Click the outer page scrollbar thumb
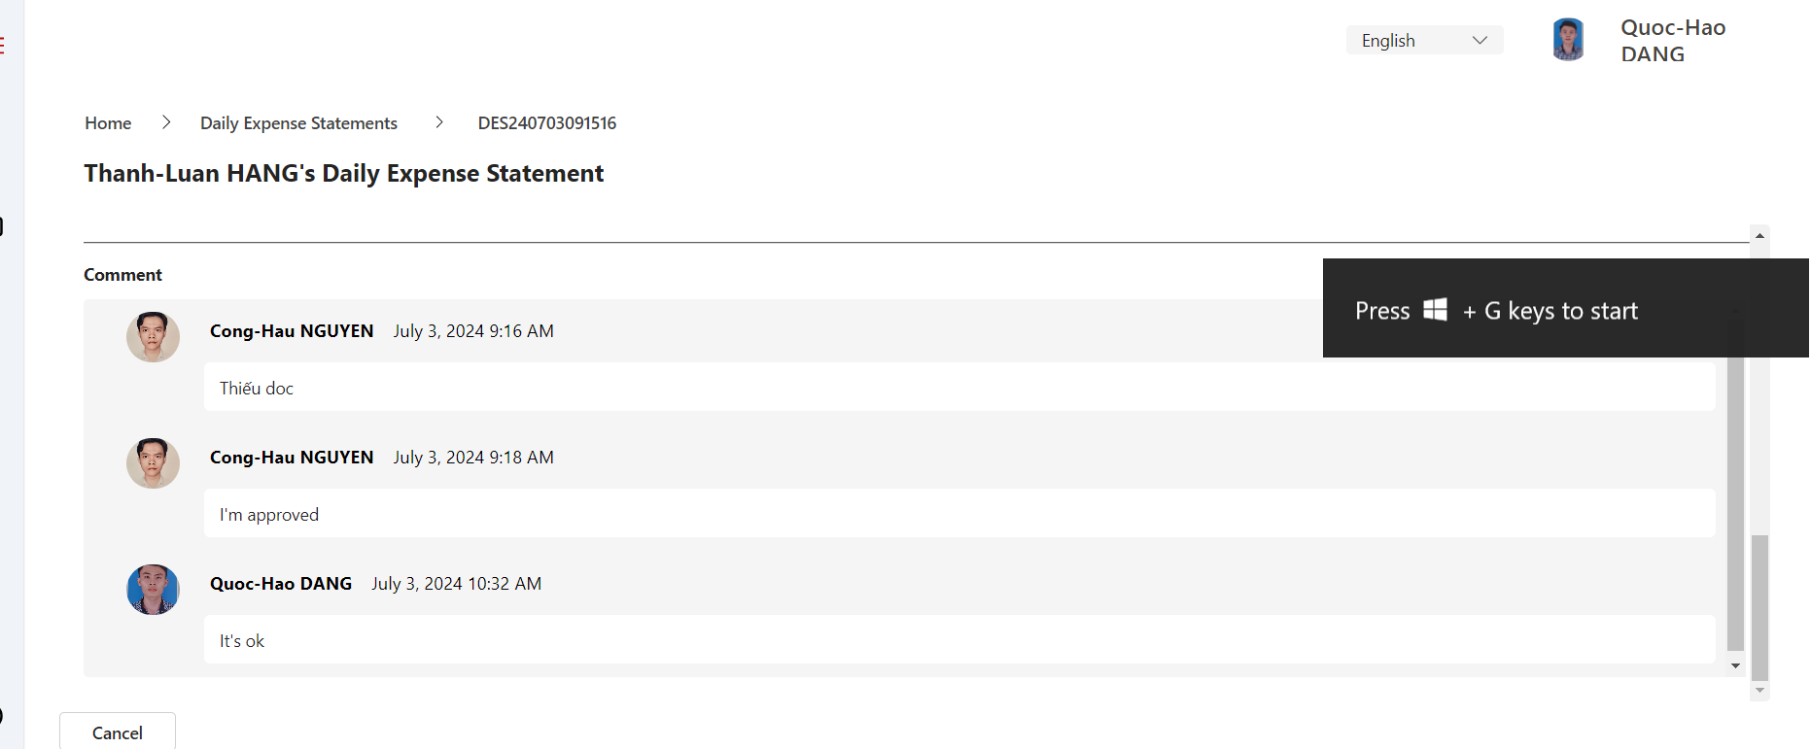1811x749 pixels. [1759, 607]
